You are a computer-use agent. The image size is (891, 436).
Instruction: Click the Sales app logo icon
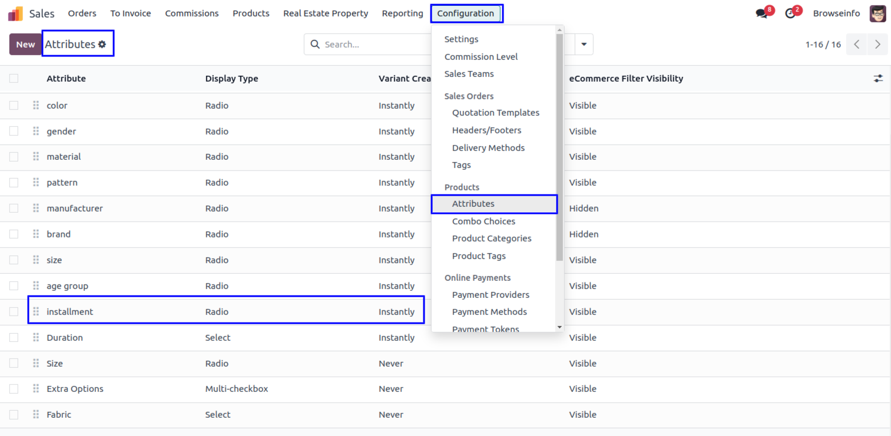[x=16, y=14]
